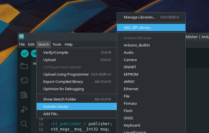Choose Add File... entry

(x=77, y=114)
